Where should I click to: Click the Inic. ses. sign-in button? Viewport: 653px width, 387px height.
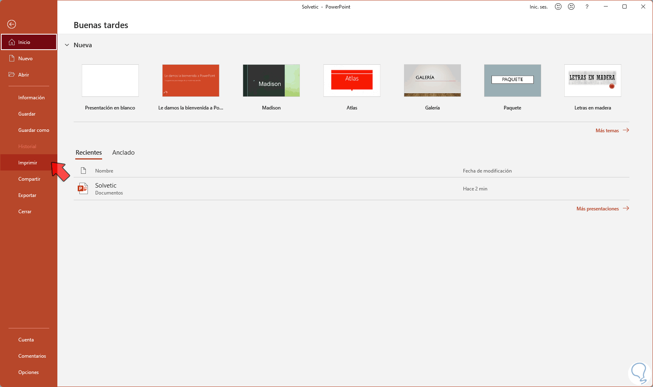pyautogui.click(x=539, y=7)
